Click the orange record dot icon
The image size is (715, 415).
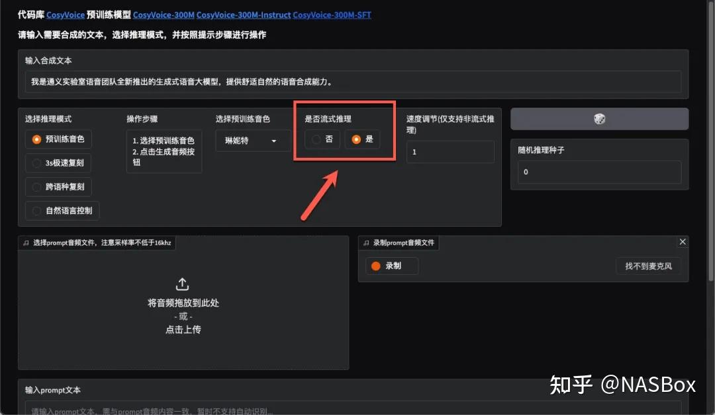click(x=376, y=266)
